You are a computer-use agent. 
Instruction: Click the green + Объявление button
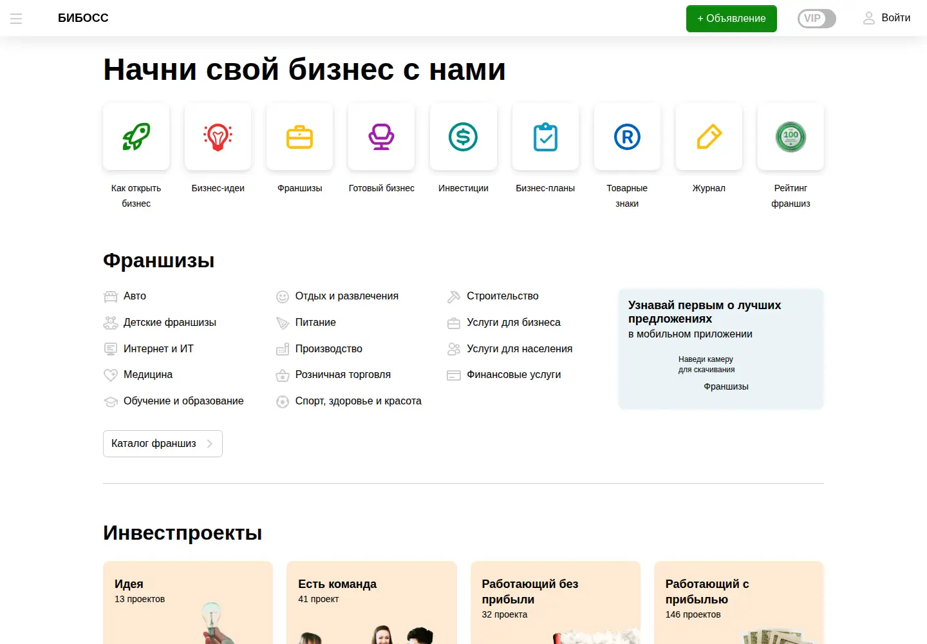click(x=731, y=18)
